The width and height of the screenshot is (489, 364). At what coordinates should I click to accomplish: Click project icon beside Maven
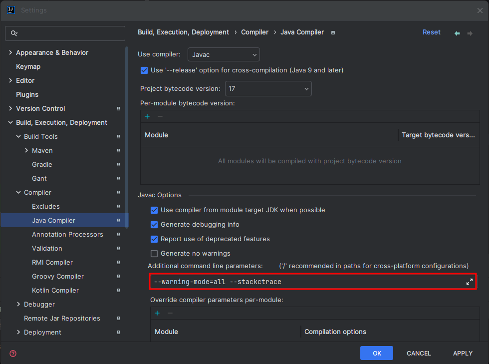coord(119,150)
